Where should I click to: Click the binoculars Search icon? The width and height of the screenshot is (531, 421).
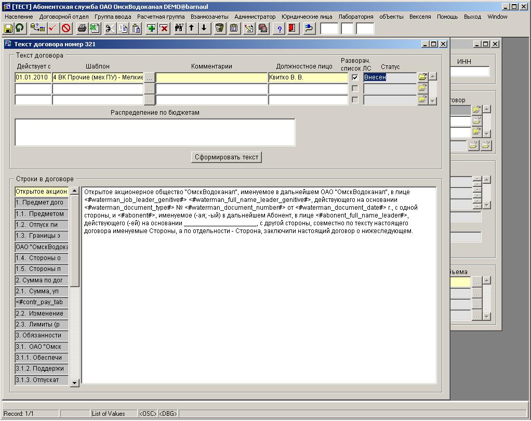(179, 28)
